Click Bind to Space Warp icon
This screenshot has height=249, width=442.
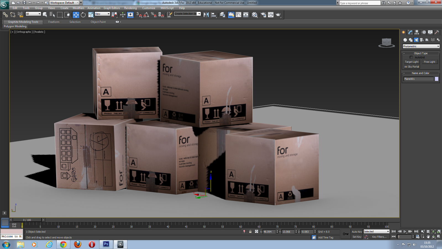click(20, 14)
